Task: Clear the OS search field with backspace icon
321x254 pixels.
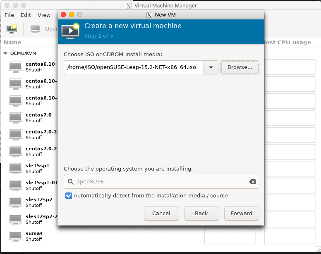Action: [252, 182]
